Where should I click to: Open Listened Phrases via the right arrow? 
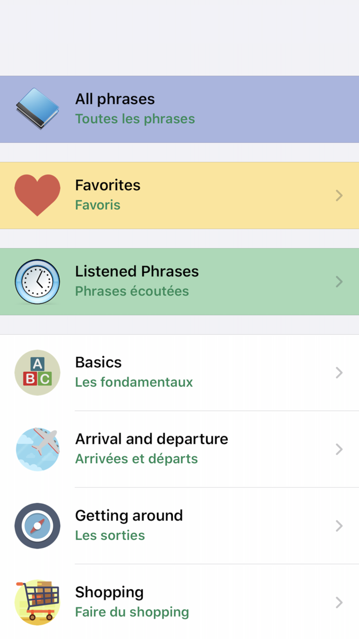click(338, 281)
